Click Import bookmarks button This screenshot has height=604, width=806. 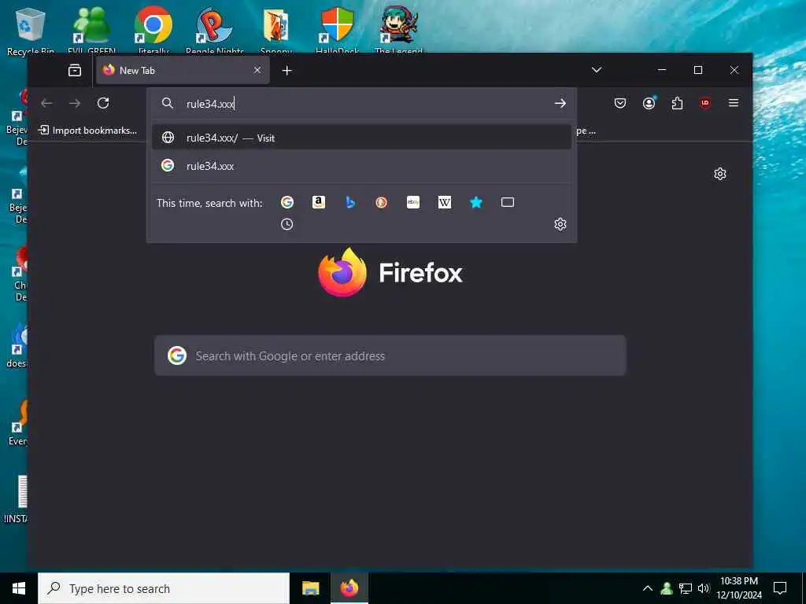tap(88, 131)
